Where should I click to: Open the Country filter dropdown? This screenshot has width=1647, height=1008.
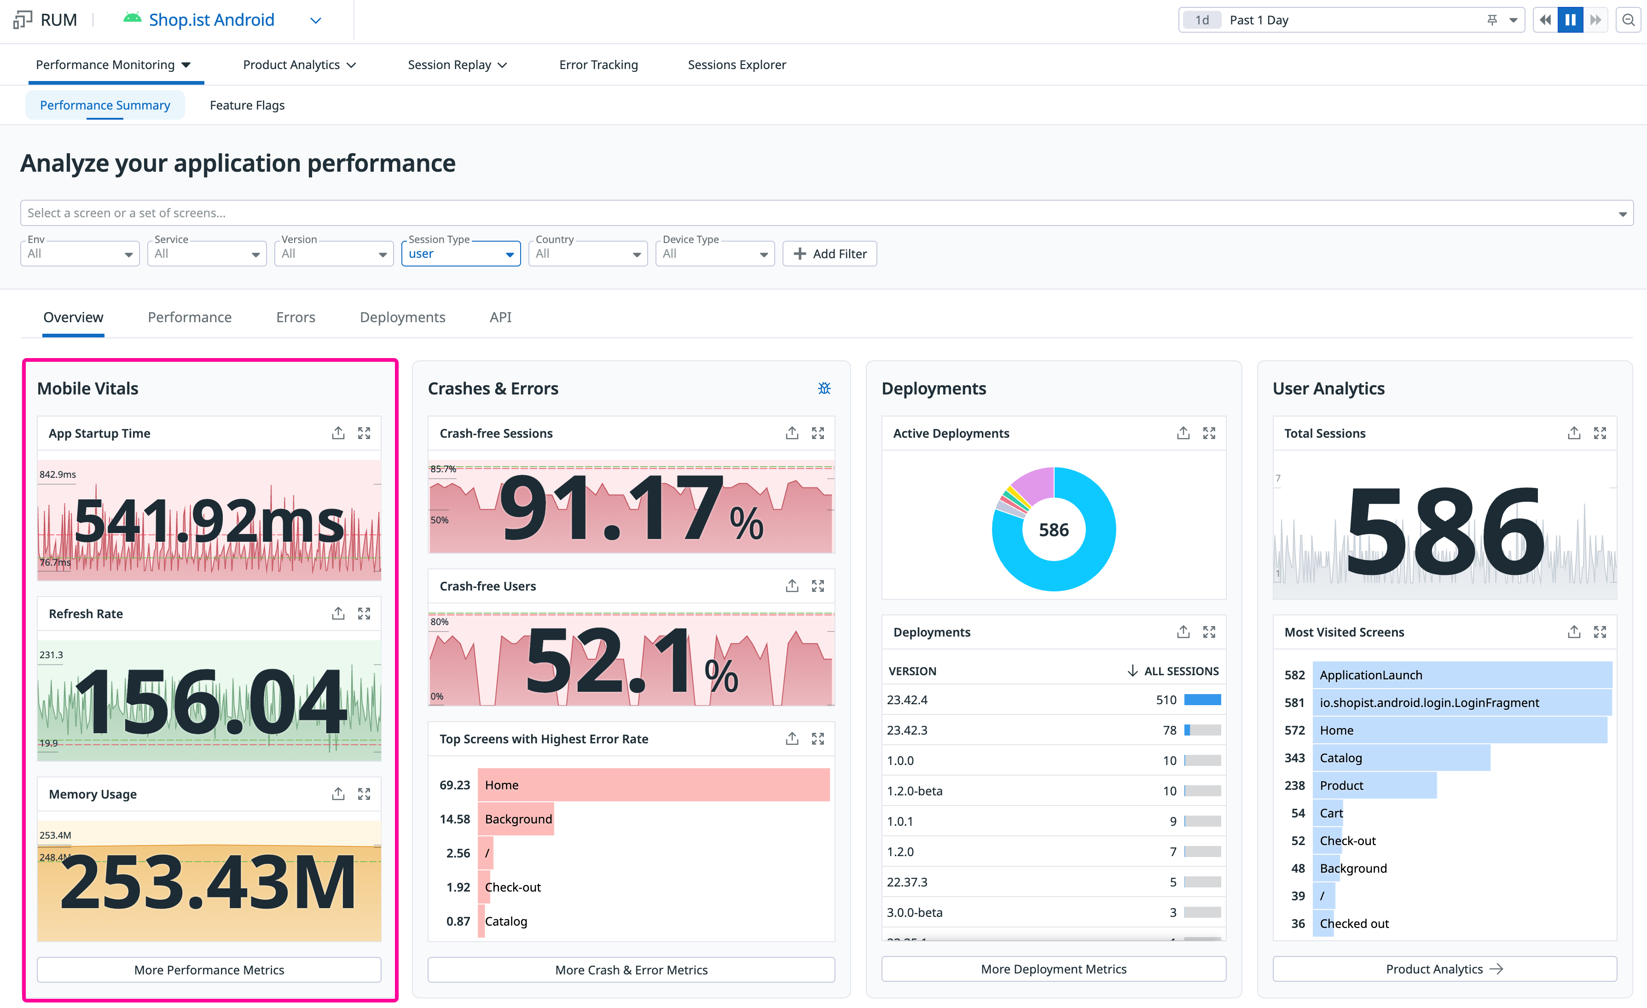click(x=587, y=254)
